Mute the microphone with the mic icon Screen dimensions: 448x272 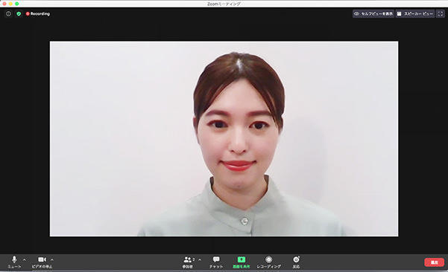14,262
